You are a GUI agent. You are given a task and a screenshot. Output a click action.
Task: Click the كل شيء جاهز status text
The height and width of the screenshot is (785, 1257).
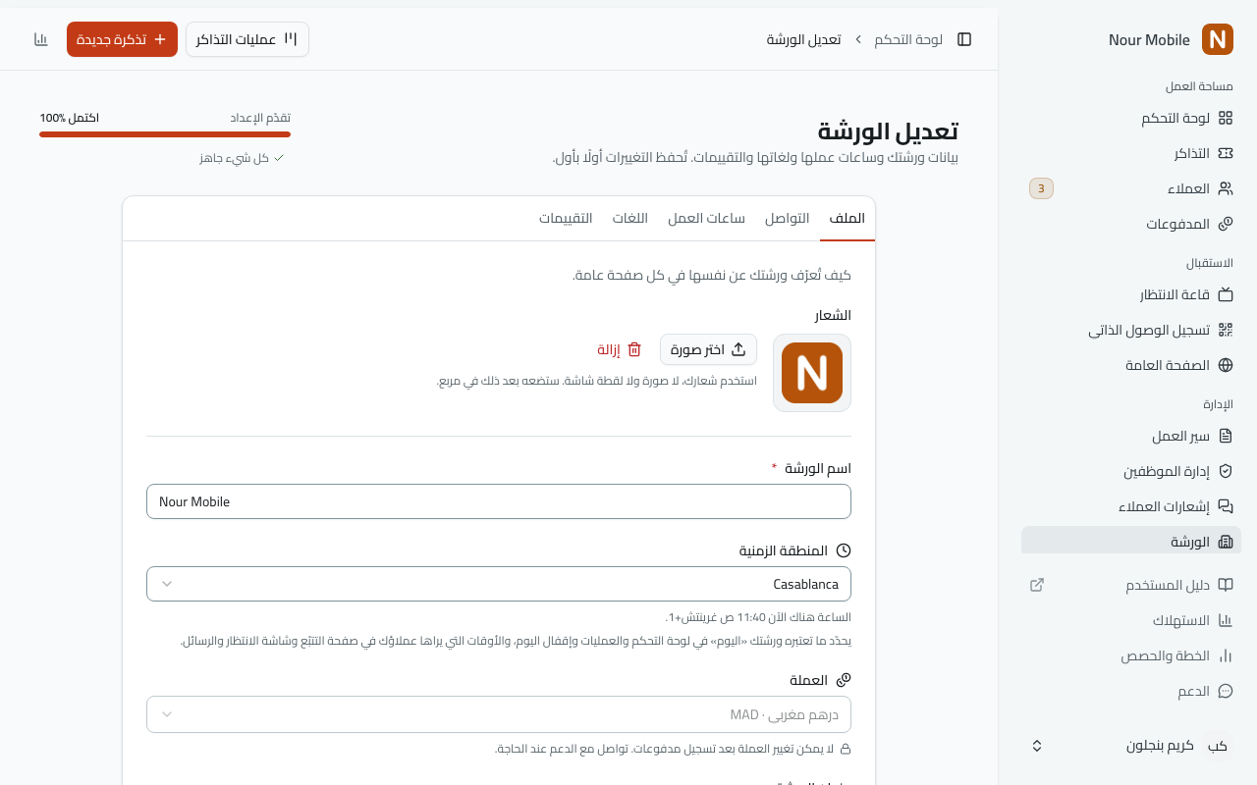pyautogui.click(x=242, y=158)
